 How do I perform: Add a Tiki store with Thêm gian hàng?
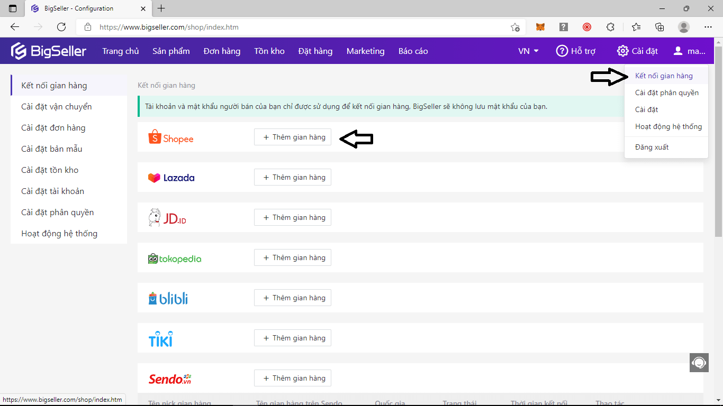[293, 338]
